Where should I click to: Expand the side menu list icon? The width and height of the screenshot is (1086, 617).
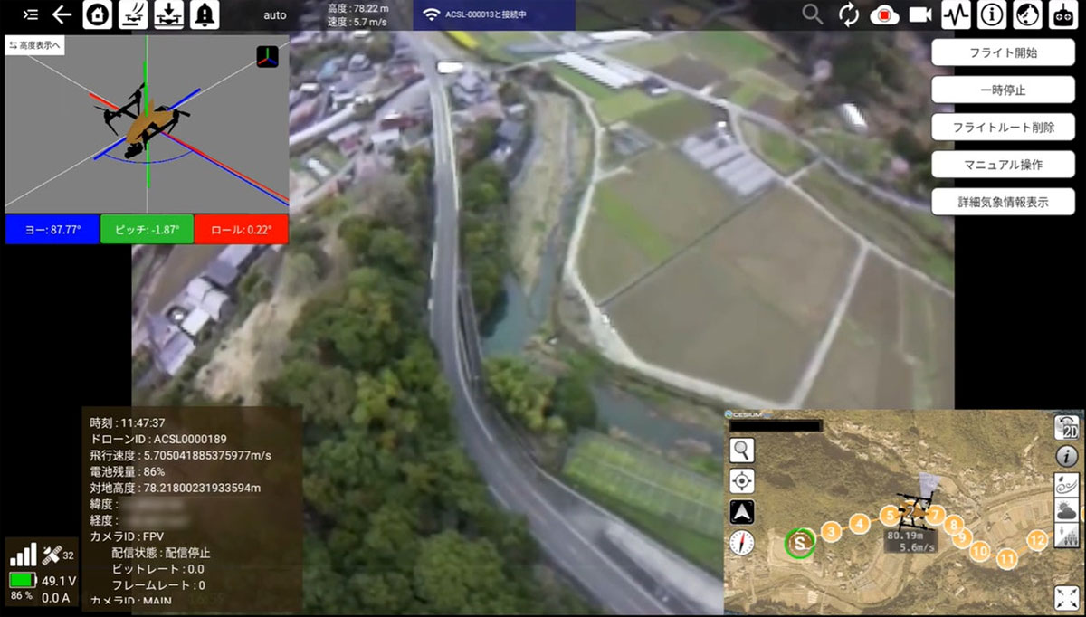[31, 14]
